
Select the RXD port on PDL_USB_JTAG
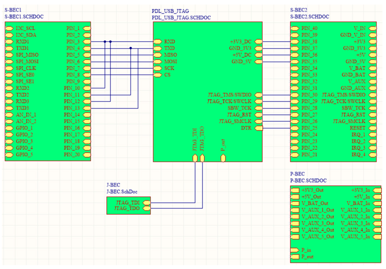click(x=157, y=42)
